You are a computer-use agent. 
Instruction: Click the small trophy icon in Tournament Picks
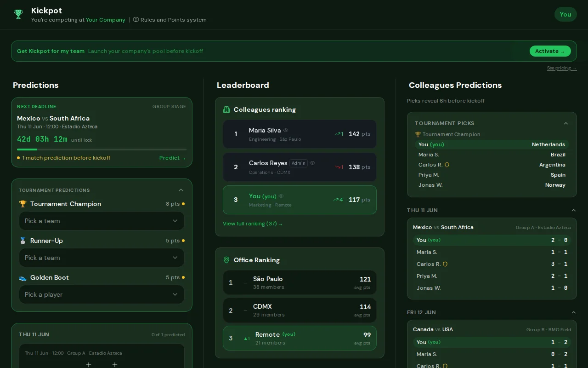click(x=418, y=134)
